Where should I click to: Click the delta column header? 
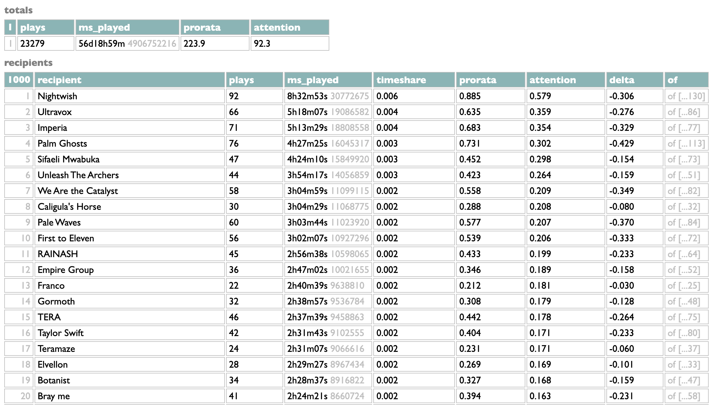[x=635, y=80]
